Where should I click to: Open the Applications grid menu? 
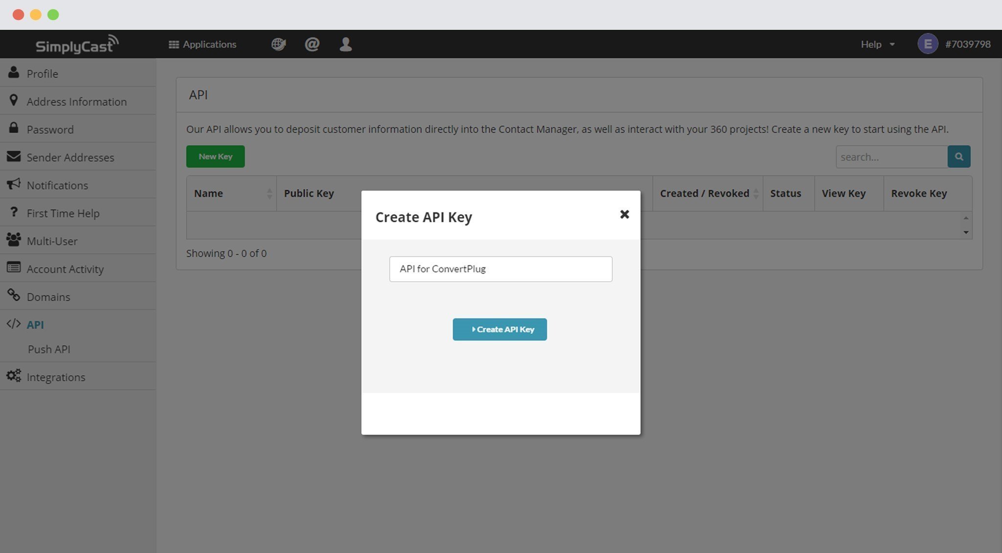pos(202,44)
